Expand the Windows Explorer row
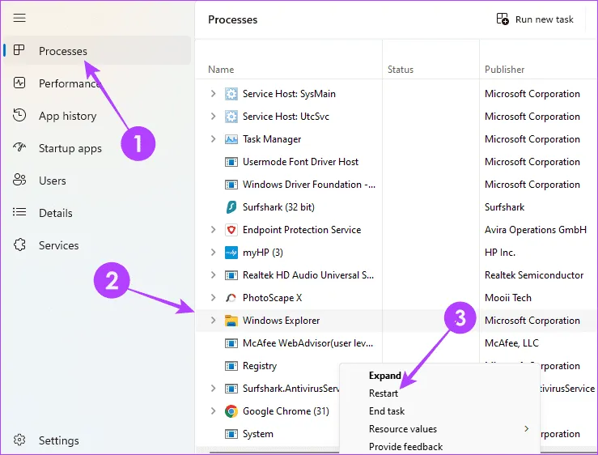The width and height of the screenshot is (598, 455). [213, 321]
